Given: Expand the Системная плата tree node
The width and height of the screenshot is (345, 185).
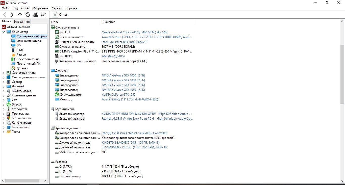Looking at the screenshot, I should pyautogui.click(x=4, y=73).
